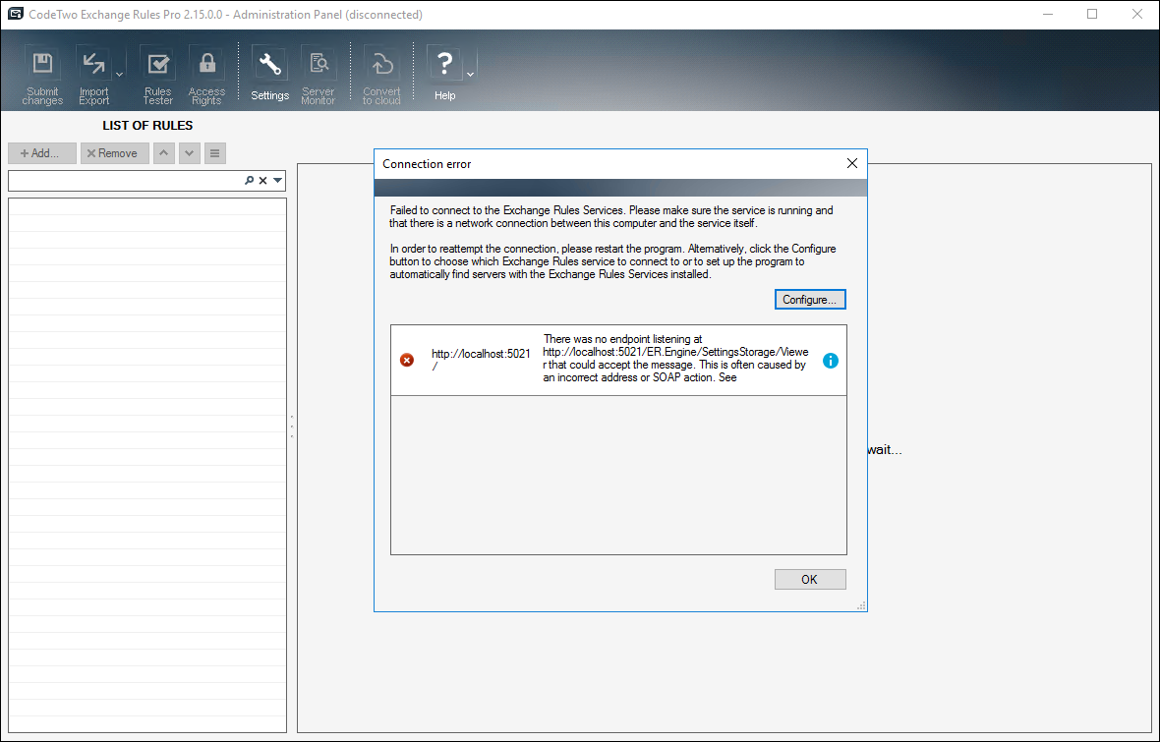The image size is (1160, 742).
Task: Expand the Import Export dropdown arrow
Action: [x=119, y=74]
